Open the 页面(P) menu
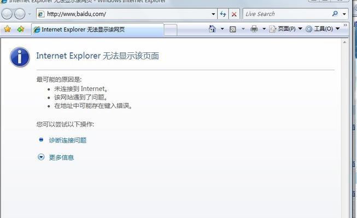Viewport: 357px width, 218px height. tap(286, 29)
